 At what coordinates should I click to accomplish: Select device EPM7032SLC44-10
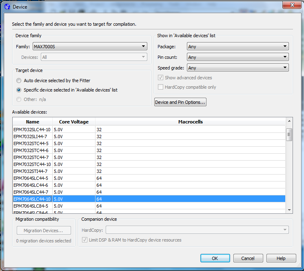pyautogui.click(x=149, y=130)
